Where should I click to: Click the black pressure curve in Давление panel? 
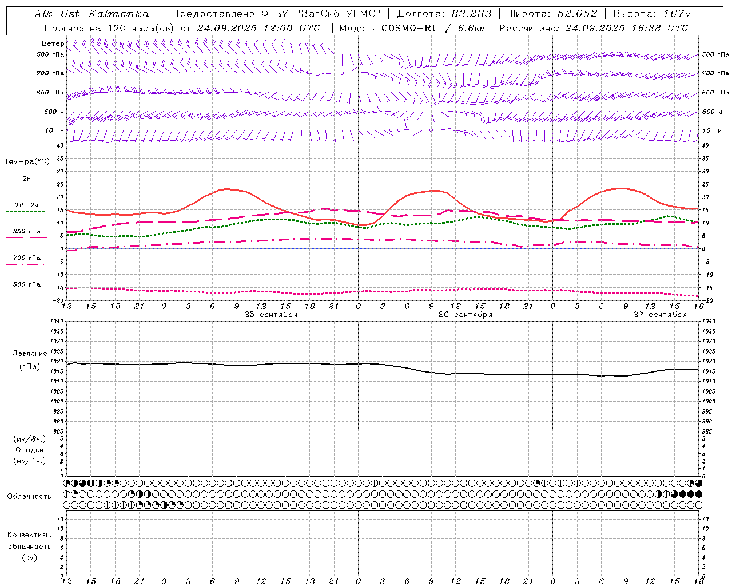(x=383, y=365)
